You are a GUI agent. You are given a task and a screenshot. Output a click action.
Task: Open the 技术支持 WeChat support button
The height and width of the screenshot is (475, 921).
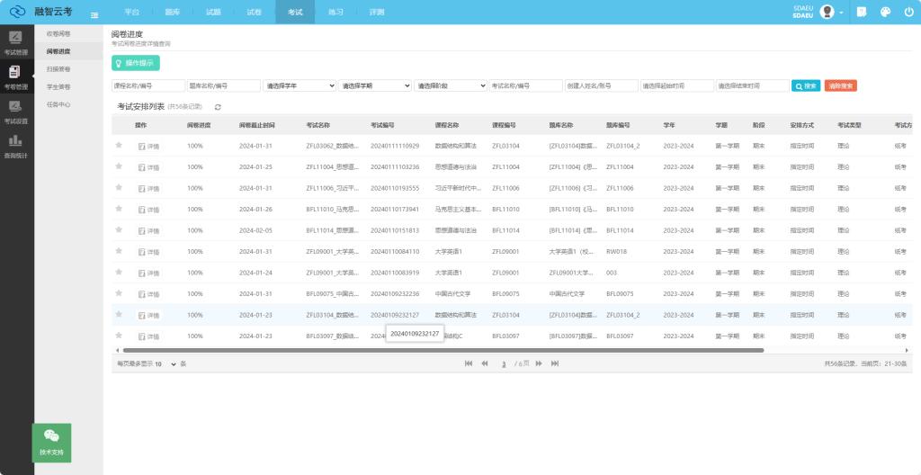coord(51,443)
